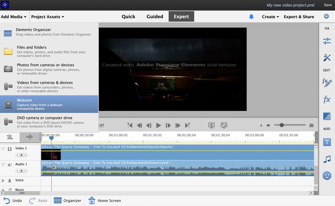
Task: Click the timeline zoom slider handle
Action: 281,125
